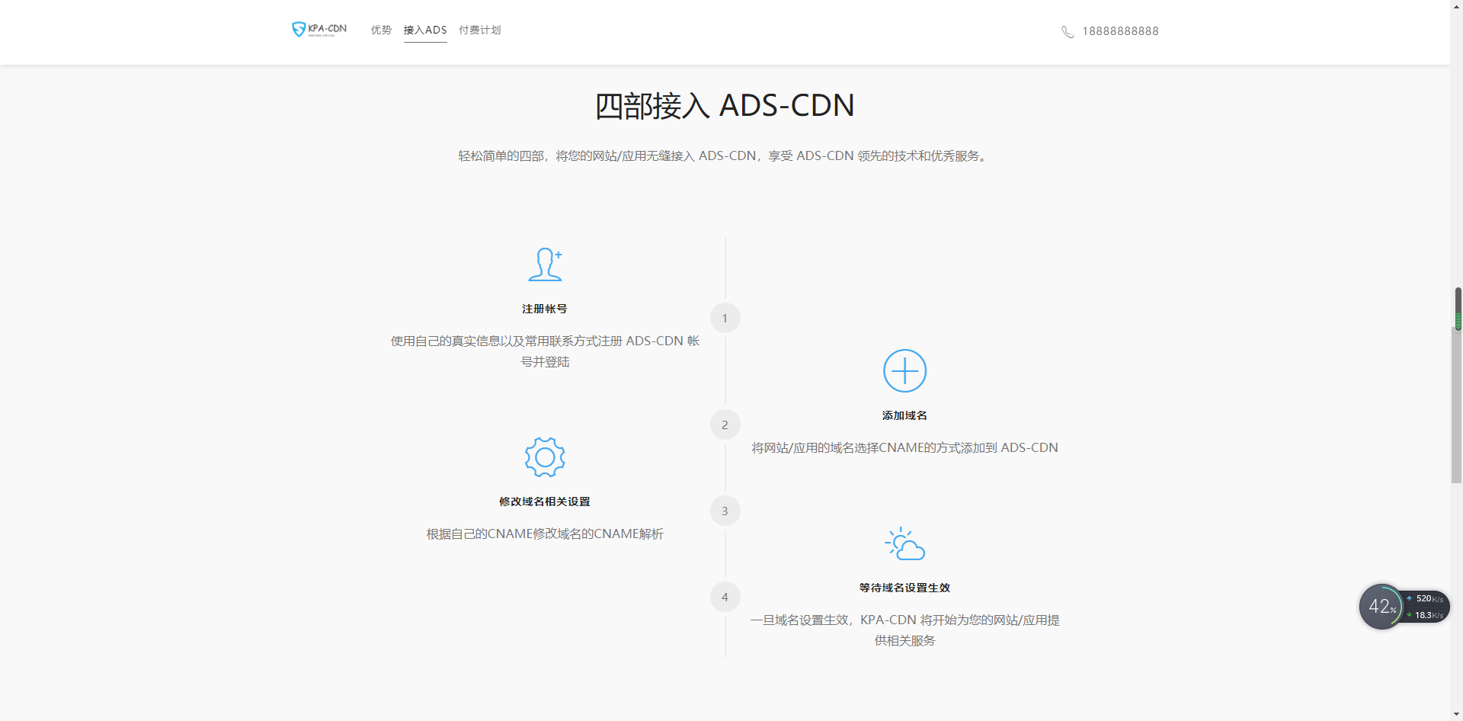Click the scroll-up arrow on the scrollbar
The image size is (1463, 721).
1456,5
